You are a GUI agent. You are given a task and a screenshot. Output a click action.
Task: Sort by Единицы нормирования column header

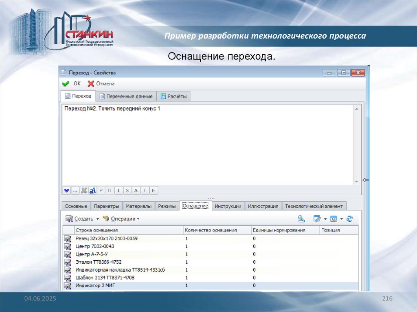coord(285,230)
